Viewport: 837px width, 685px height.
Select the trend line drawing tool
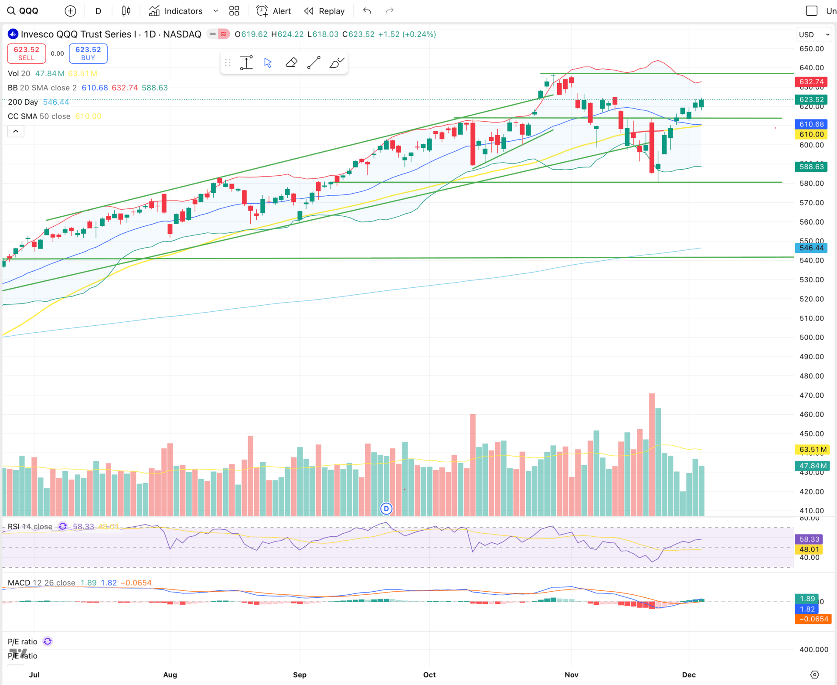pyautogui.click(x=314, y=63)
